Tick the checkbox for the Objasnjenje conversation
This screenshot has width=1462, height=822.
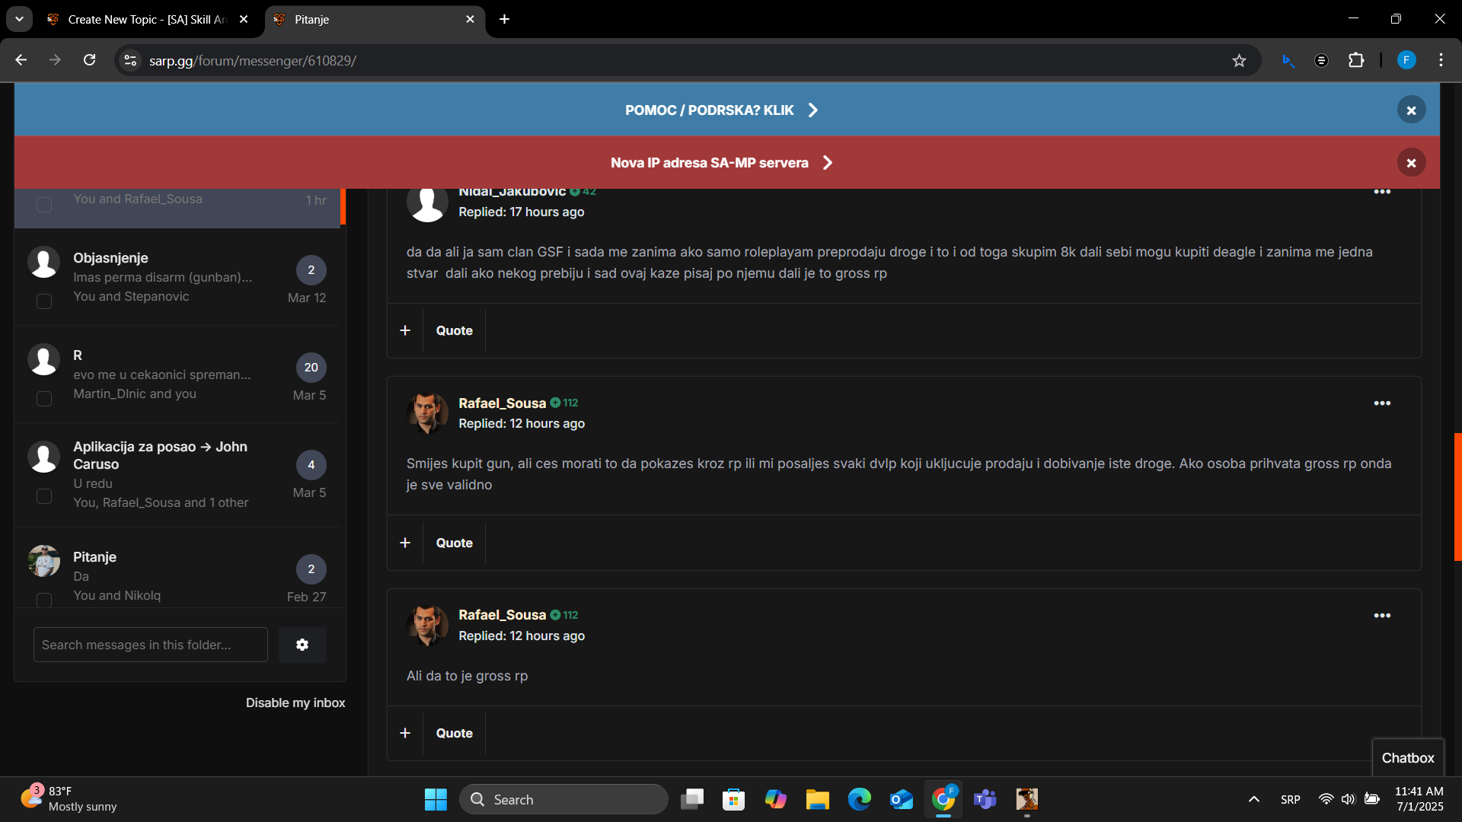coord(44,301)
